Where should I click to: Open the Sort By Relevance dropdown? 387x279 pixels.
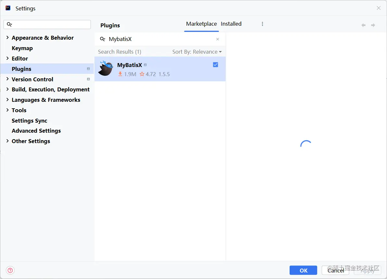[197, 52]
